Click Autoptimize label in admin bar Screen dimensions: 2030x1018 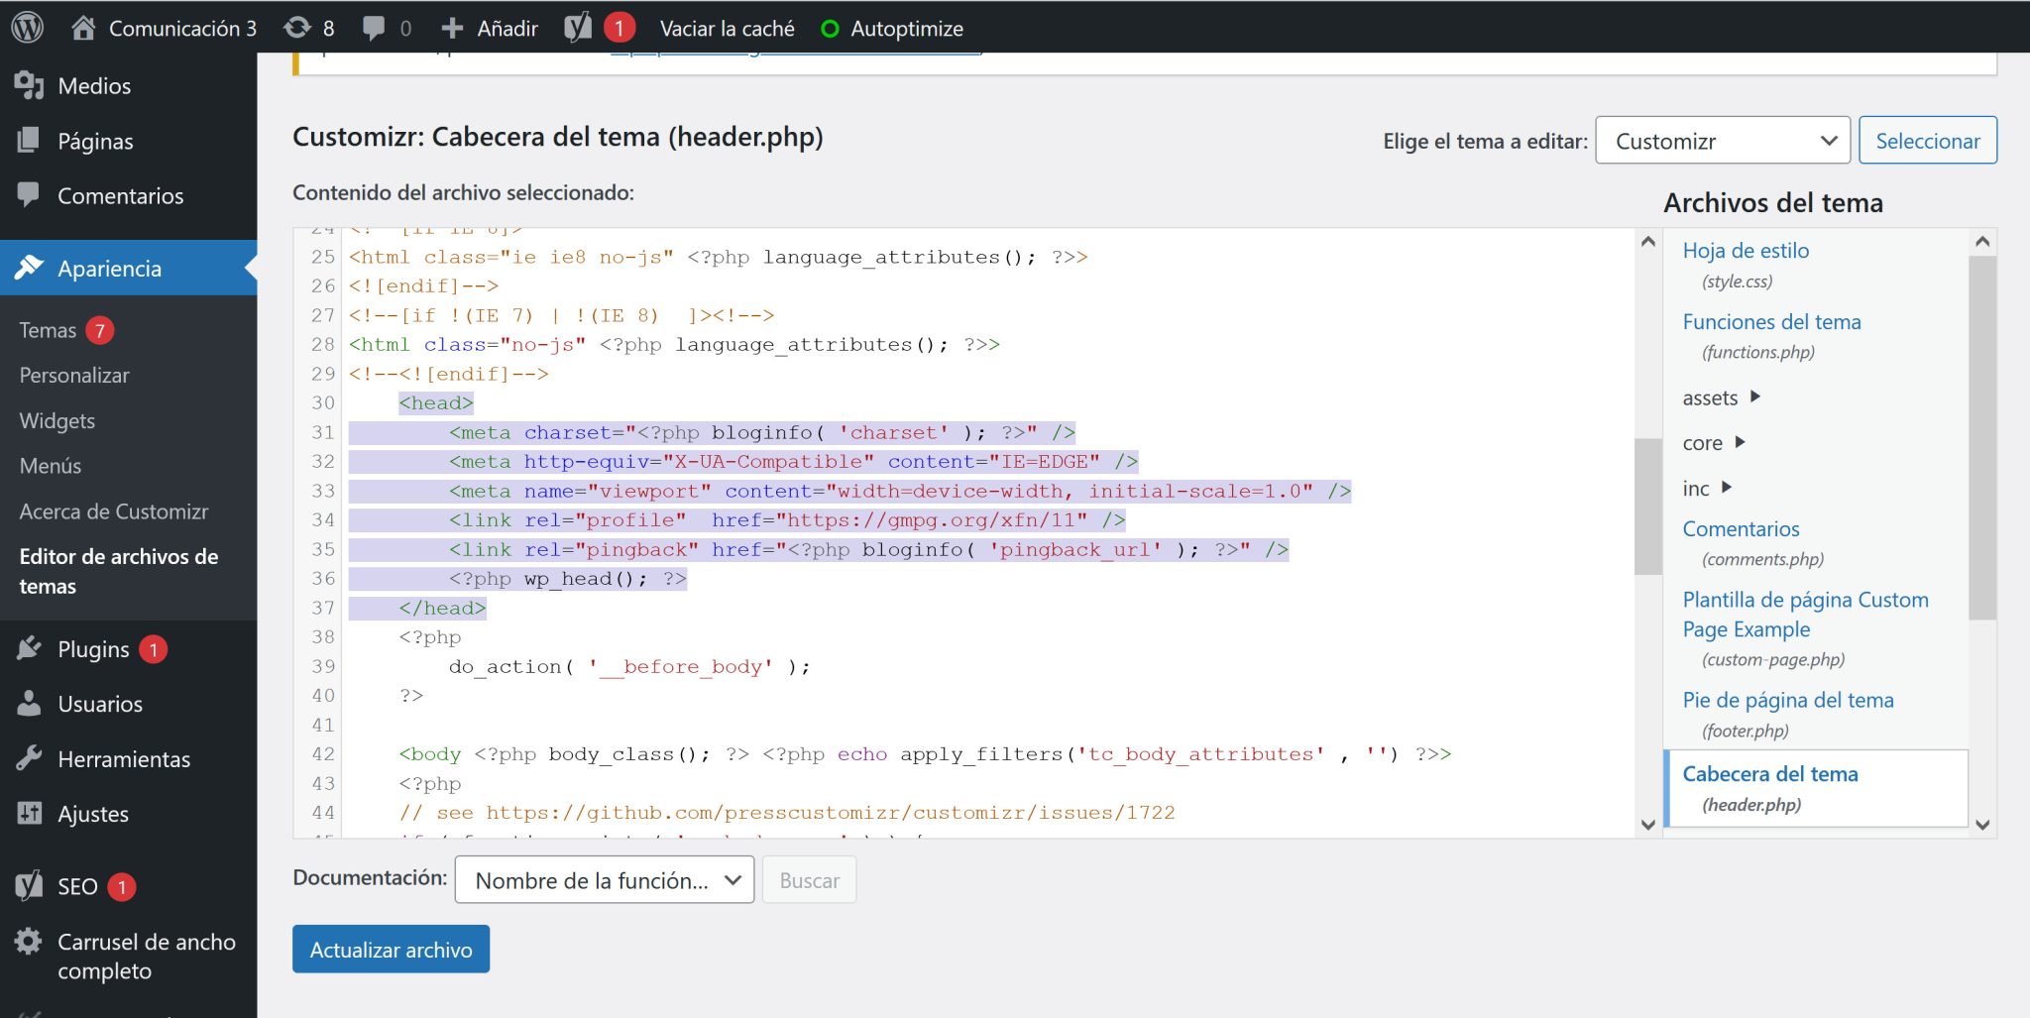point(907,29)
